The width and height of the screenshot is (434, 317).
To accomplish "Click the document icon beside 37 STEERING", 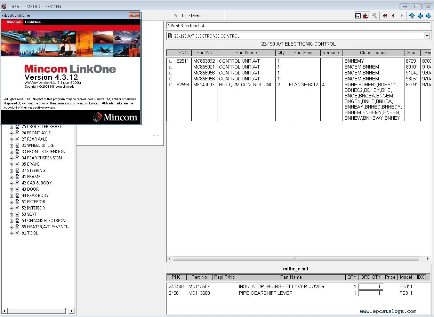I will point(17,171).
